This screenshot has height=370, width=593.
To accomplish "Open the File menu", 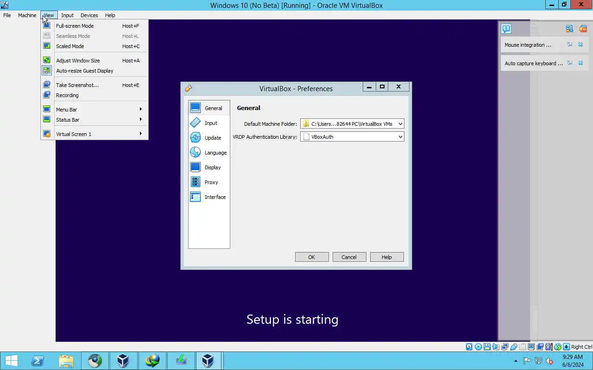I will (x=7, y=15).
